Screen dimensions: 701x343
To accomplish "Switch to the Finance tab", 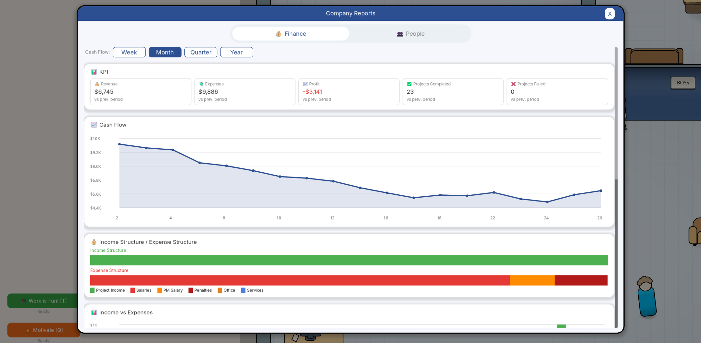I will (x=291, y=34).
